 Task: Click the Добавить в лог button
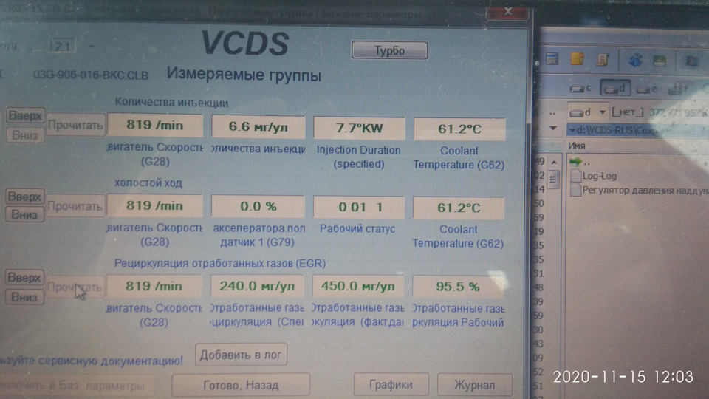(x=241, y=355)
